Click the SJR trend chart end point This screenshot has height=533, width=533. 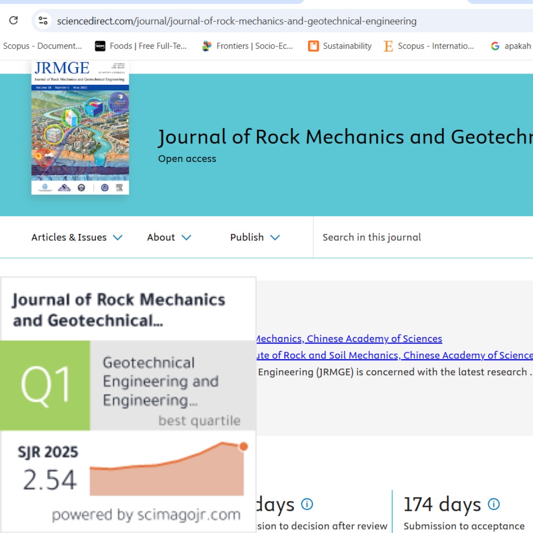[x=243, y=446]
